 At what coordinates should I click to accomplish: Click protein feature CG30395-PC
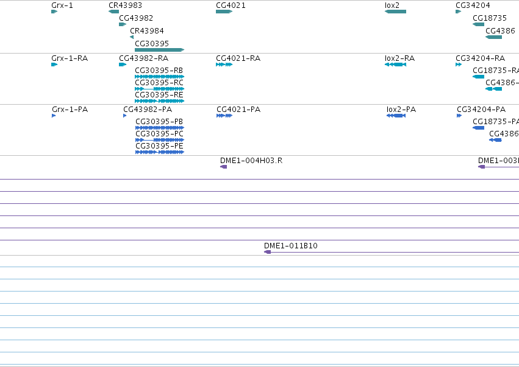(x=160, y=140)
